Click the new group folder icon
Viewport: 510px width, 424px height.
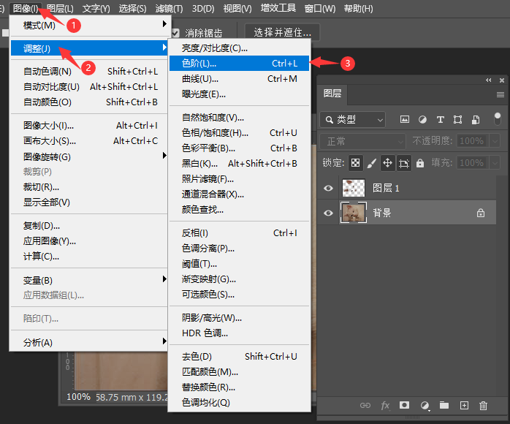[444, 405]
